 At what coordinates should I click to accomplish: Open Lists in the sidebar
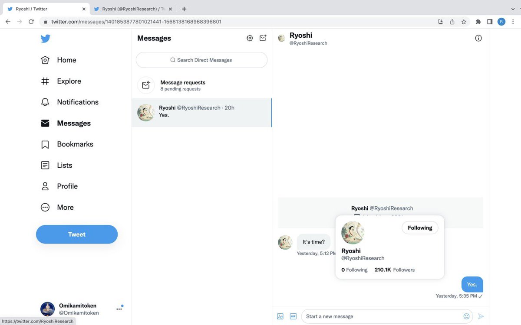[x=56, y=165]
